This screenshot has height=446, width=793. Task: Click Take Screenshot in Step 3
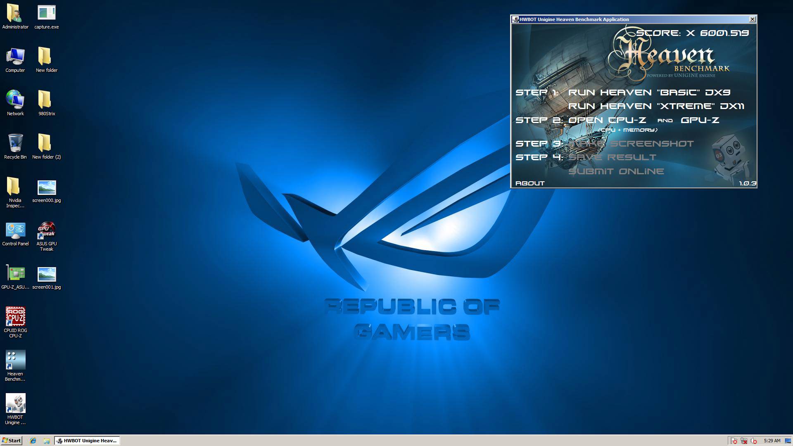click(x=631, y=144)
